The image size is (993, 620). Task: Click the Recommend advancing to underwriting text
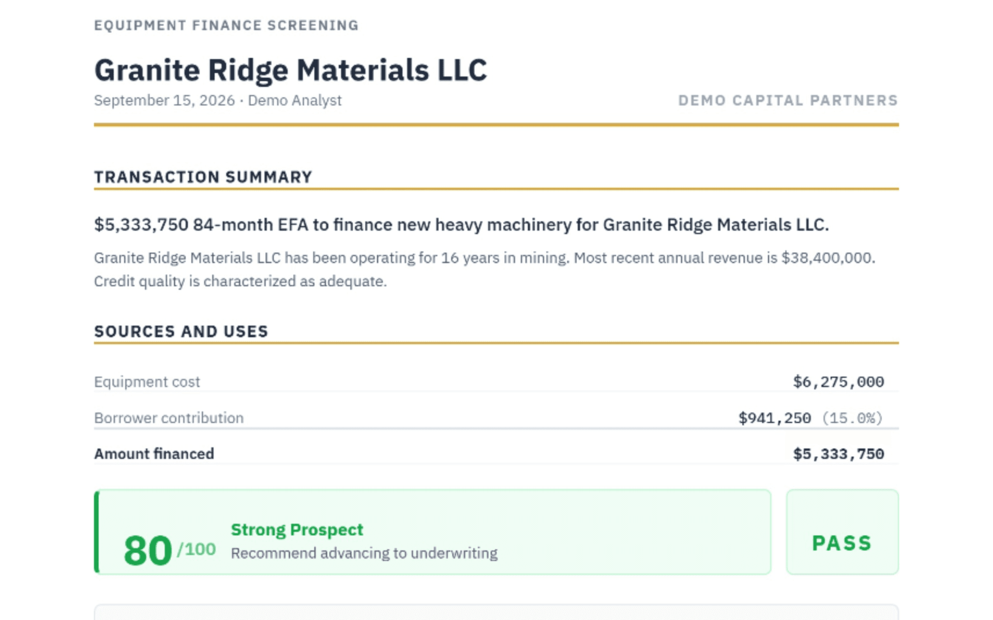[x=364, y=553]
